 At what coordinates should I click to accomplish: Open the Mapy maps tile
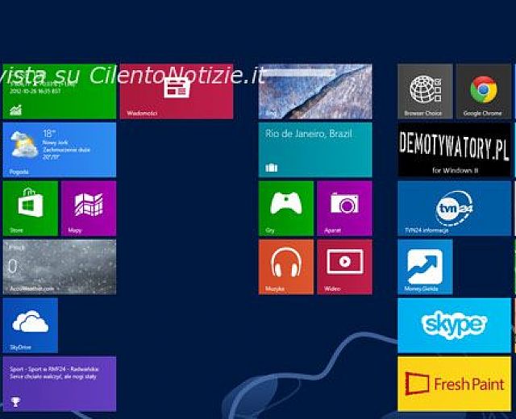89,209
